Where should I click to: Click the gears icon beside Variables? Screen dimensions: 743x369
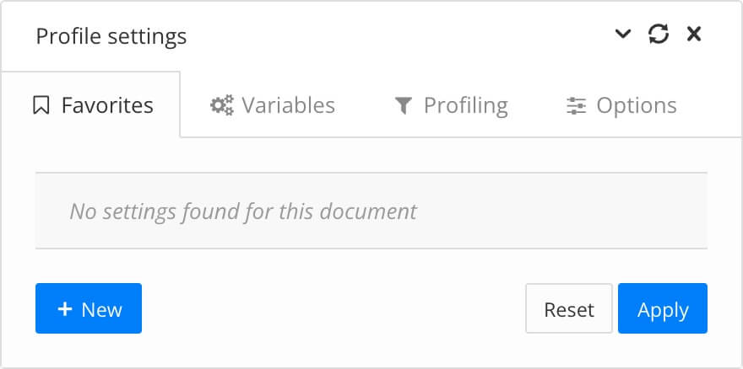tap(222, 106)
